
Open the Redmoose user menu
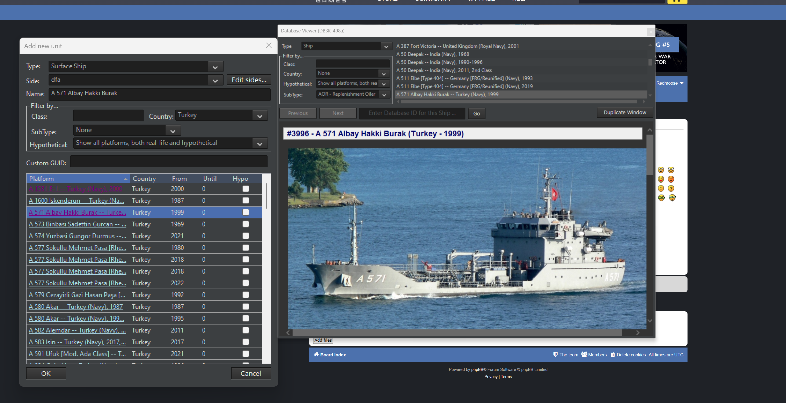670,83
